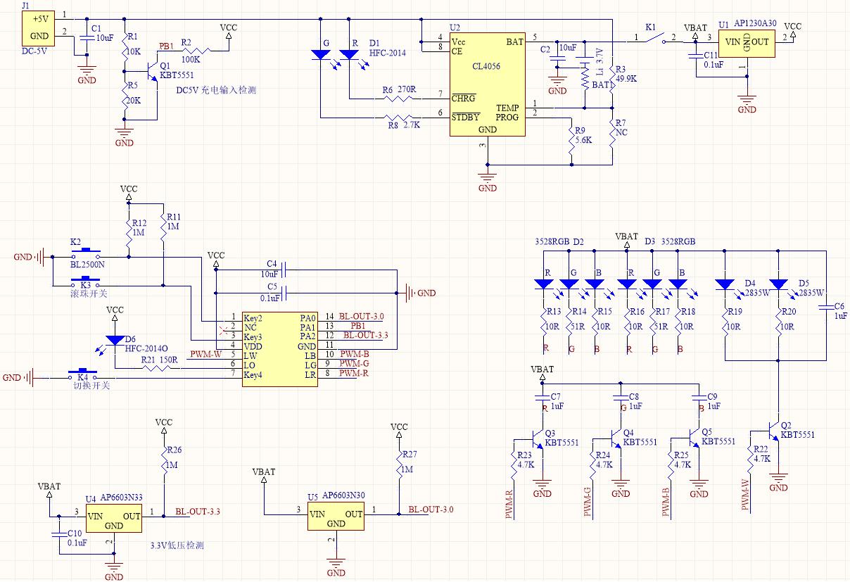Click resistor R6 270R
This screenshot has width=850, height=582.
[x=398, y=98]
